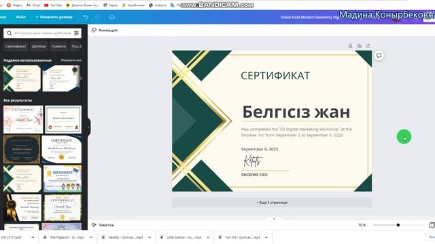Show more filter chips with arrow
435x244 pixels.
[80, 46]
